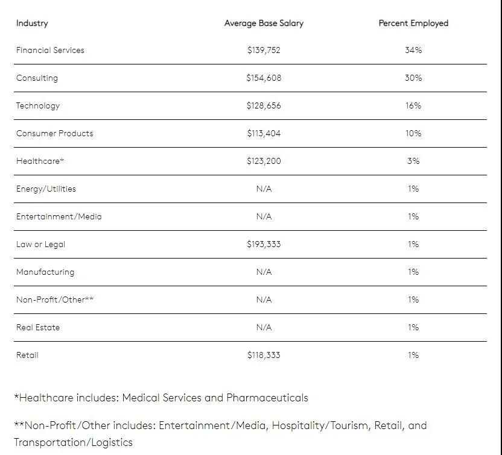This screenshot has width=502, height=455.
Task: Click the Consumer Products row label
Action: [x=54, y=133]
